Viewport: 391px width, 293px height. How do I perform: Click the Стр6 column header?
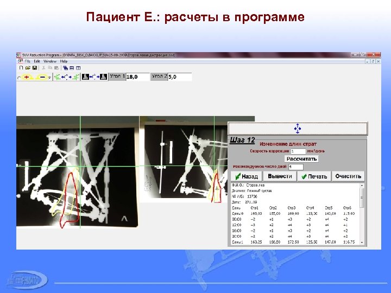pos(347,208)
